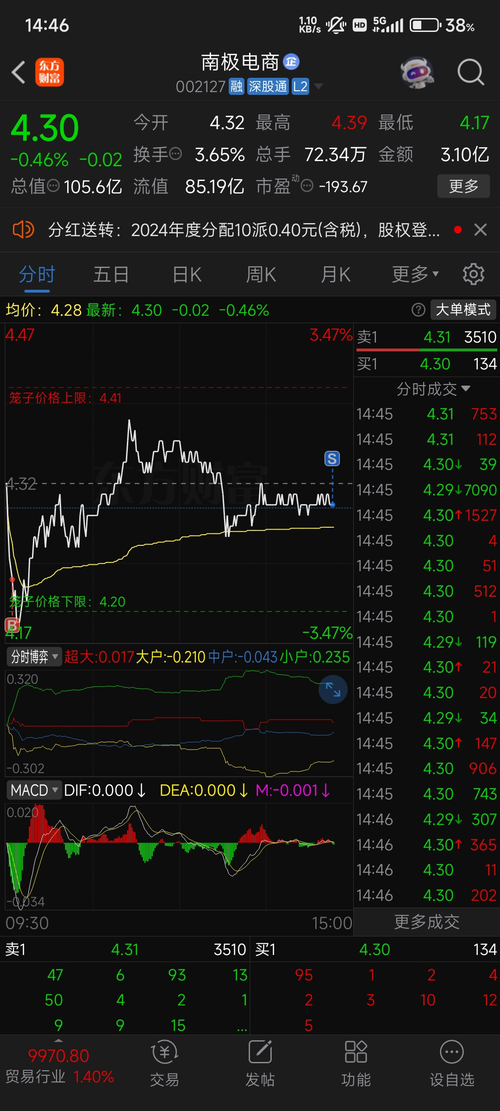Tap the trade row with volume 906
Viewport: 500px width, 1111px height.
click(426, 768)
